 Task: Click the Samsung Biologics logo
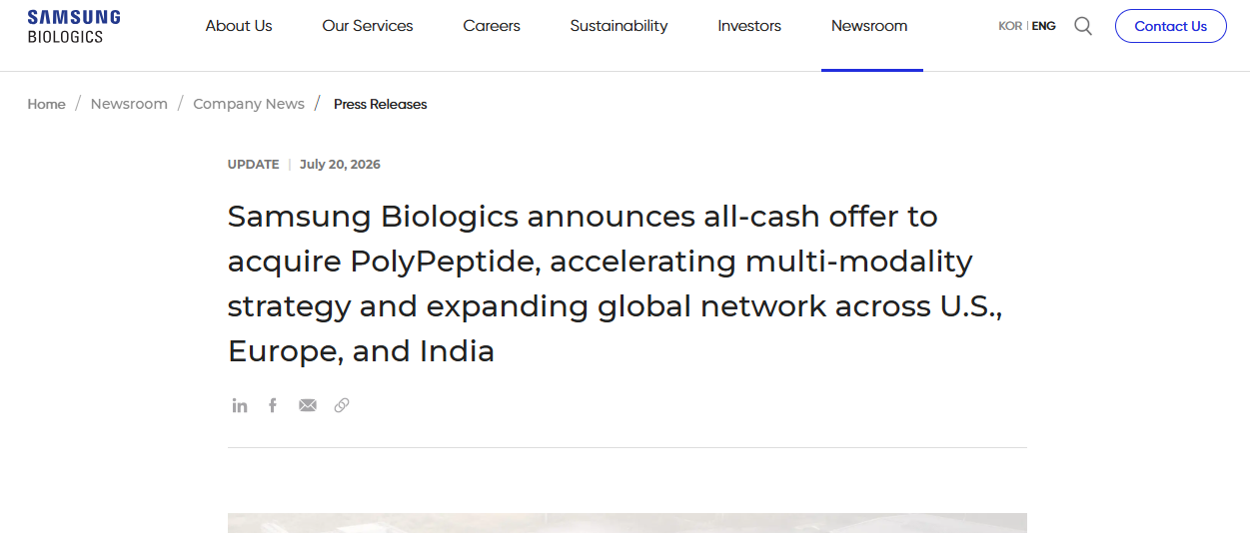point(74,26)
